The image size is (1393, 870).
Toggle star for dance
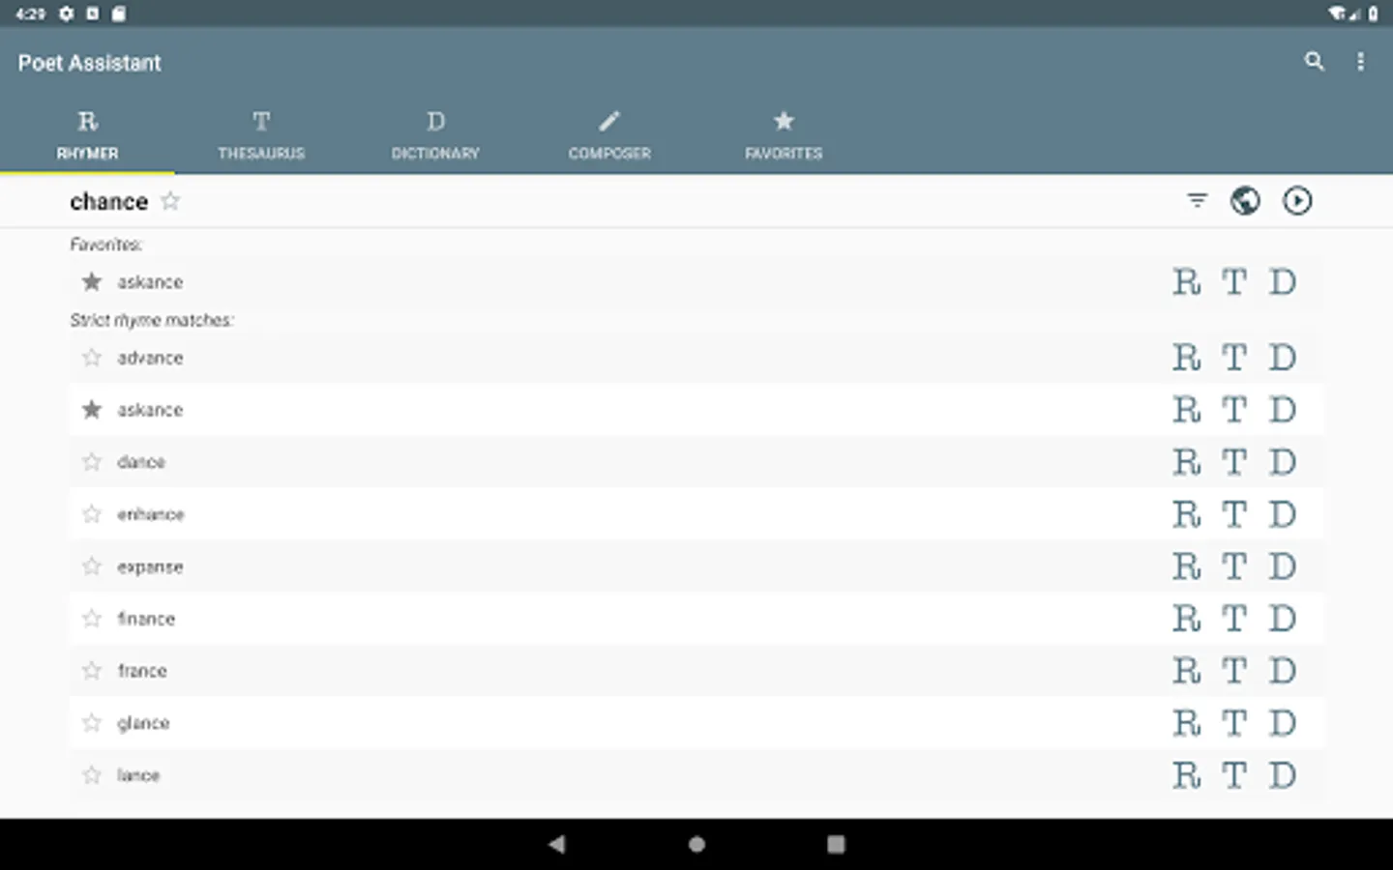pos(92,462)
